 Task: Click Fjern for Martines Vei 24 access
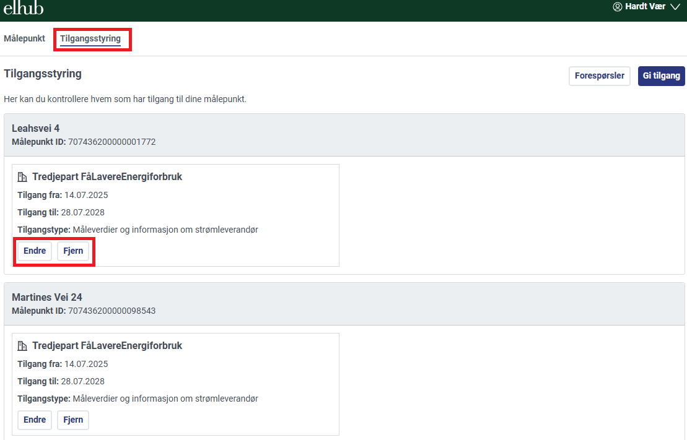[x=73, y=420]
